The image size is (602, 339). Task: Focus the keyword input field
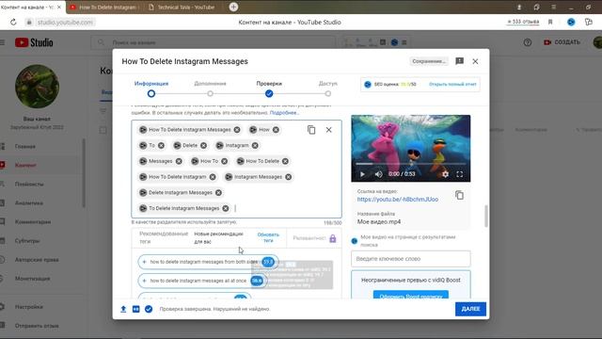click(410, 259)
